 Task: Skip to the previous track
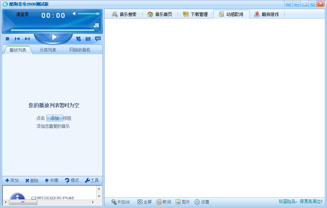pos(17,39)
